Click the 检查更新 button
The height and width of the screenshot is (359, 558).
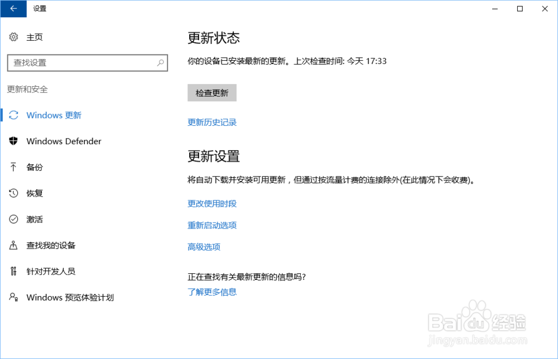[x=212, y=93]
